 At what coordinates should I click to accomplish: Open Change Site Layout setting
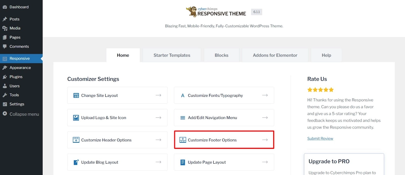(x=117, y=95)
